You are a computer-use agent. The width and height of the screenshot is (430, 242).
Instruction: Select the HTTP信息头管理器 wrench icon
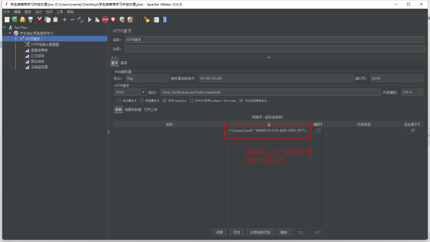pyautogui.click(x=27, y=44)
